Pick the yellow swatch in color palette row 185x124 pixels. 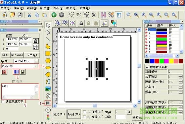coord(171,61)
